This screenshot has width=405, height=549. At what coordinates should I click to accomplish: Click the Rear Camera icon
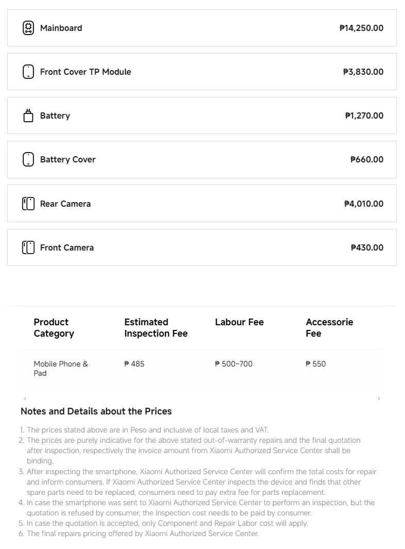(28, 204)
